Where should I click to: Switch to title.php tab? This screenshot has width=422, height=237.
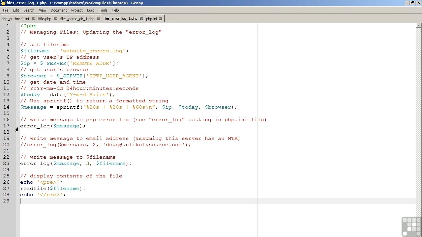45,19
